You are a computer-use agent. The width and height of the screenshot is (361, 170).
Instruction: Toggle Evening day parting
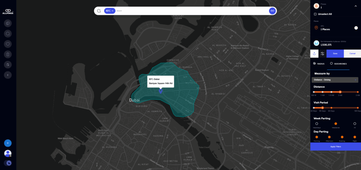[x=342, y=137]
